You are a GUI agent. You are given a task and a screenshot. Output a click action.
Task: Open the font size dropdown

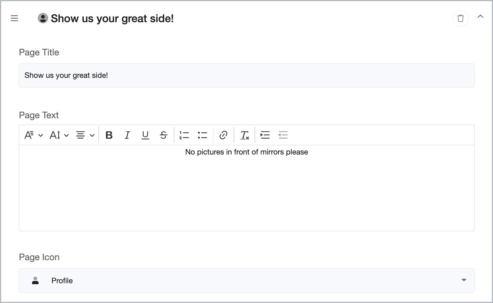59,135
